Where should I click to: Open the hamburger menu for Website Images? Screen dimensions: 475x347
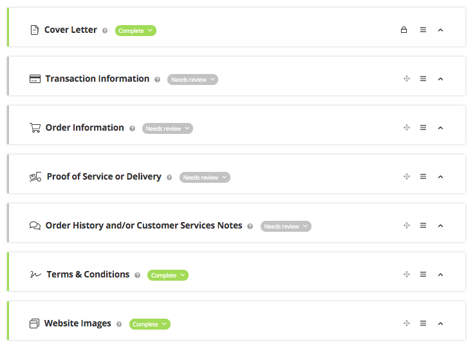click(423, 323)
